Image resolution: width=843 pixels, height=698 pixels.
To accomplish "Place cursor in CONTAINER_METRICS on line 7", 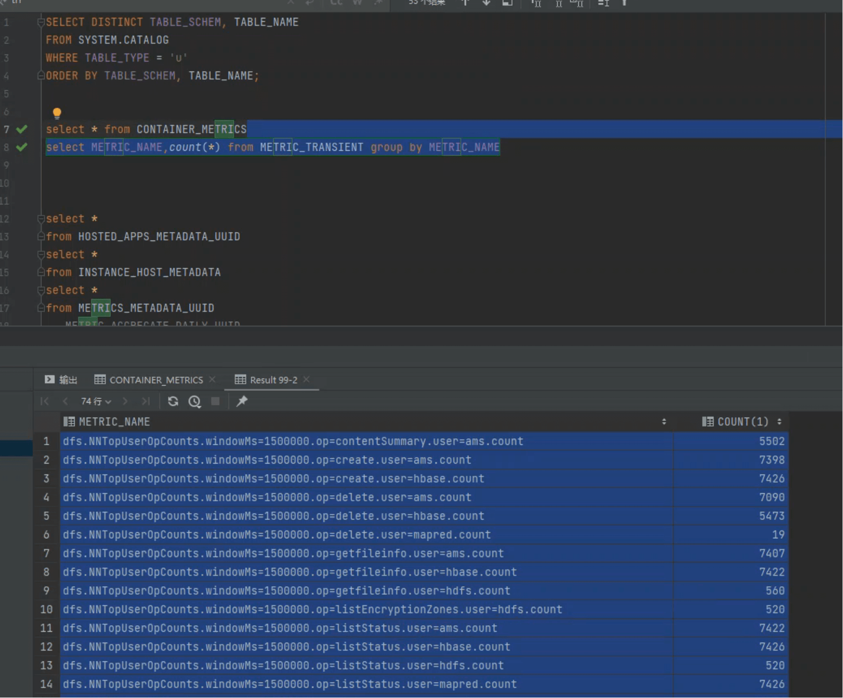I will pos(192,129).
